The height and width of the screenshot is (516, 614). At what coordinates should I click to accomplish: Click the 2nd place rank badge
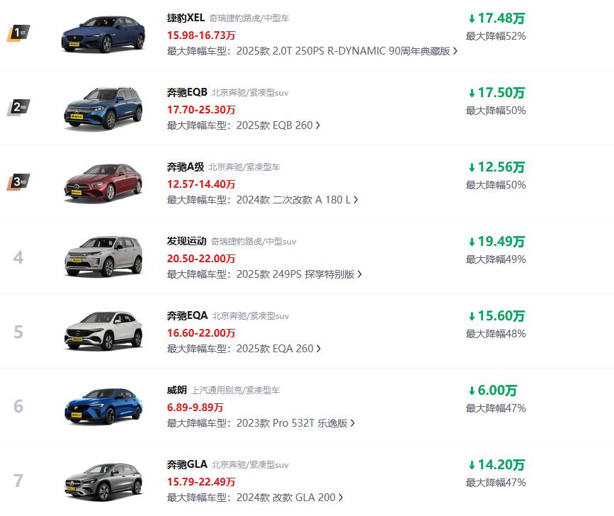pyautogui.click(x=18, y=108)
